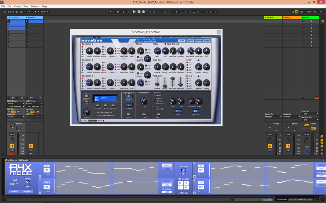Start playback with the Play button
The image size is (326, 203).
134,12
